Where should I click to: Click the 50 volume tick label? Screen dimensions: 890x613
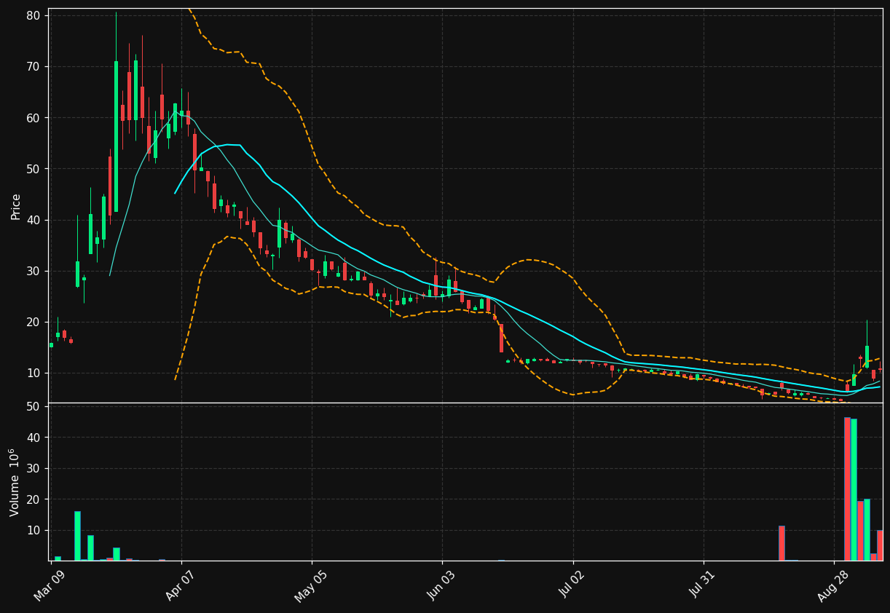pyautogui.click(x=33, y=406)
